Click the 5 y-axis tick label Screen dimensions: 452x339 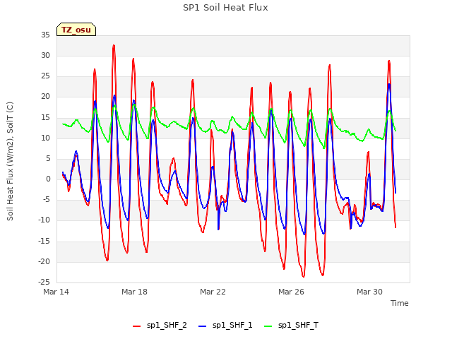coord(48,158)
